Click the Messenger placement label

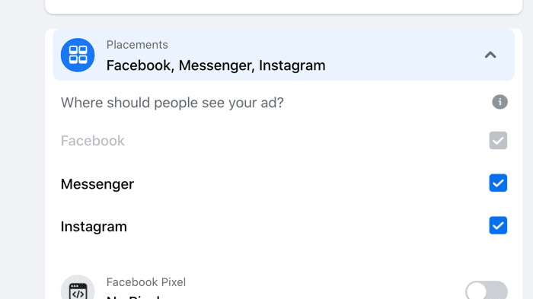pos(97,184)
